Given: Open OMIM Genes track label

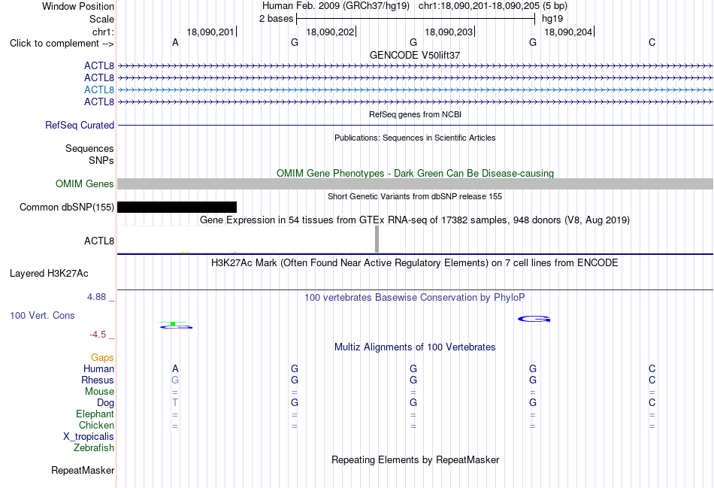Looking at the screenshot, I should point(85,183).
